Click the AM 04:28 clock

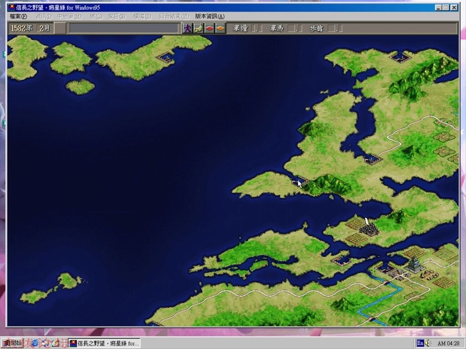coord(448,343)
